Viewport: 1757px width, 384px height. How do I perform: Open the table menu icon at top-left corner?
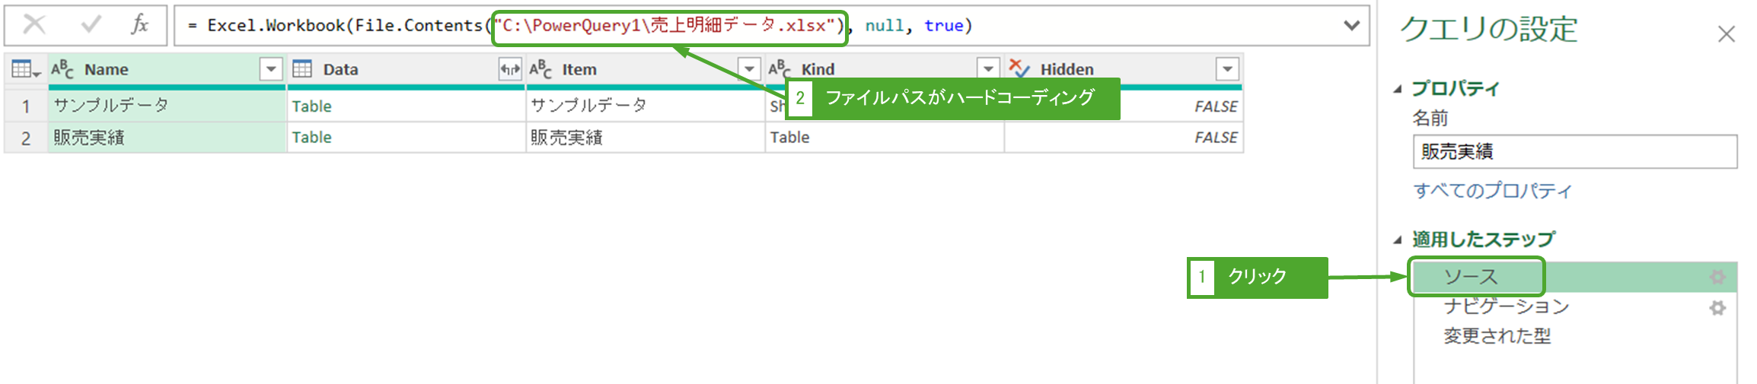(25, 69)
